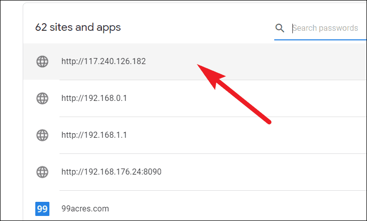Click the magnifying glass search icon
The image size is (367, 221).
280,28
